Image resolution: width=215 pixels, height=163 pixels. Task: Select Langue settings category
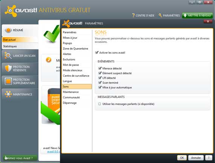pos(77,81)
